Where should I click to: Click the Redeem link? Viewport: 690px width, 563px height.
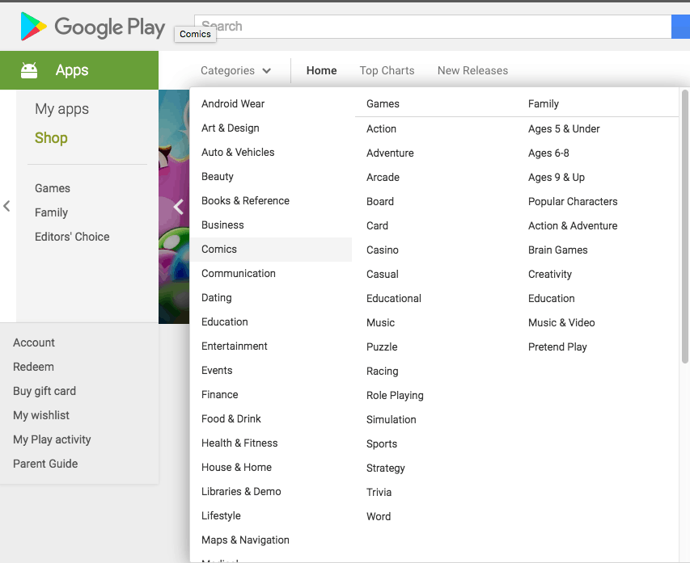(x=33, y=367)
